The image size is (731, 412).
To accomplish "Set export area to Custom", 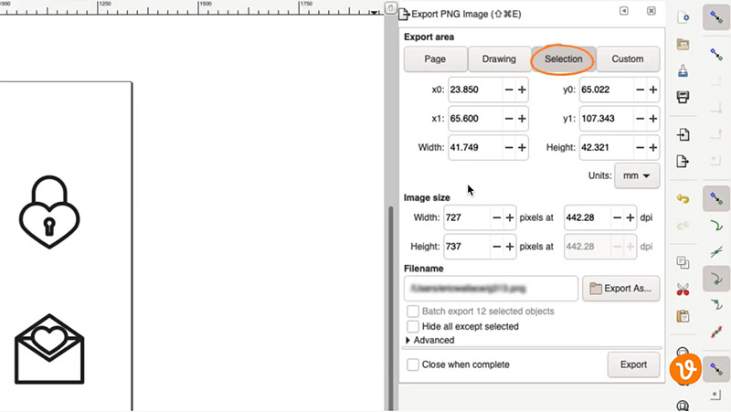I will click(x=628, y=59).
